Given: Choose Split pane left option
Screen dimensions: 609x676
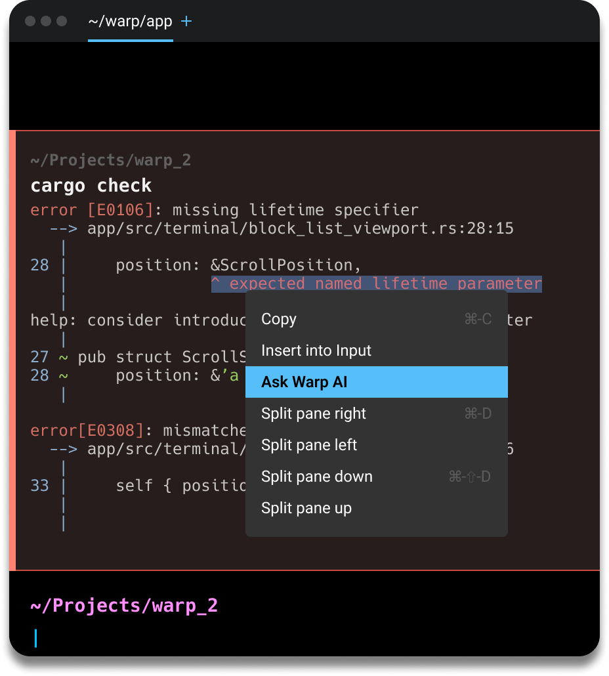Looking at the screenshot, I should (x=376, y=445).
